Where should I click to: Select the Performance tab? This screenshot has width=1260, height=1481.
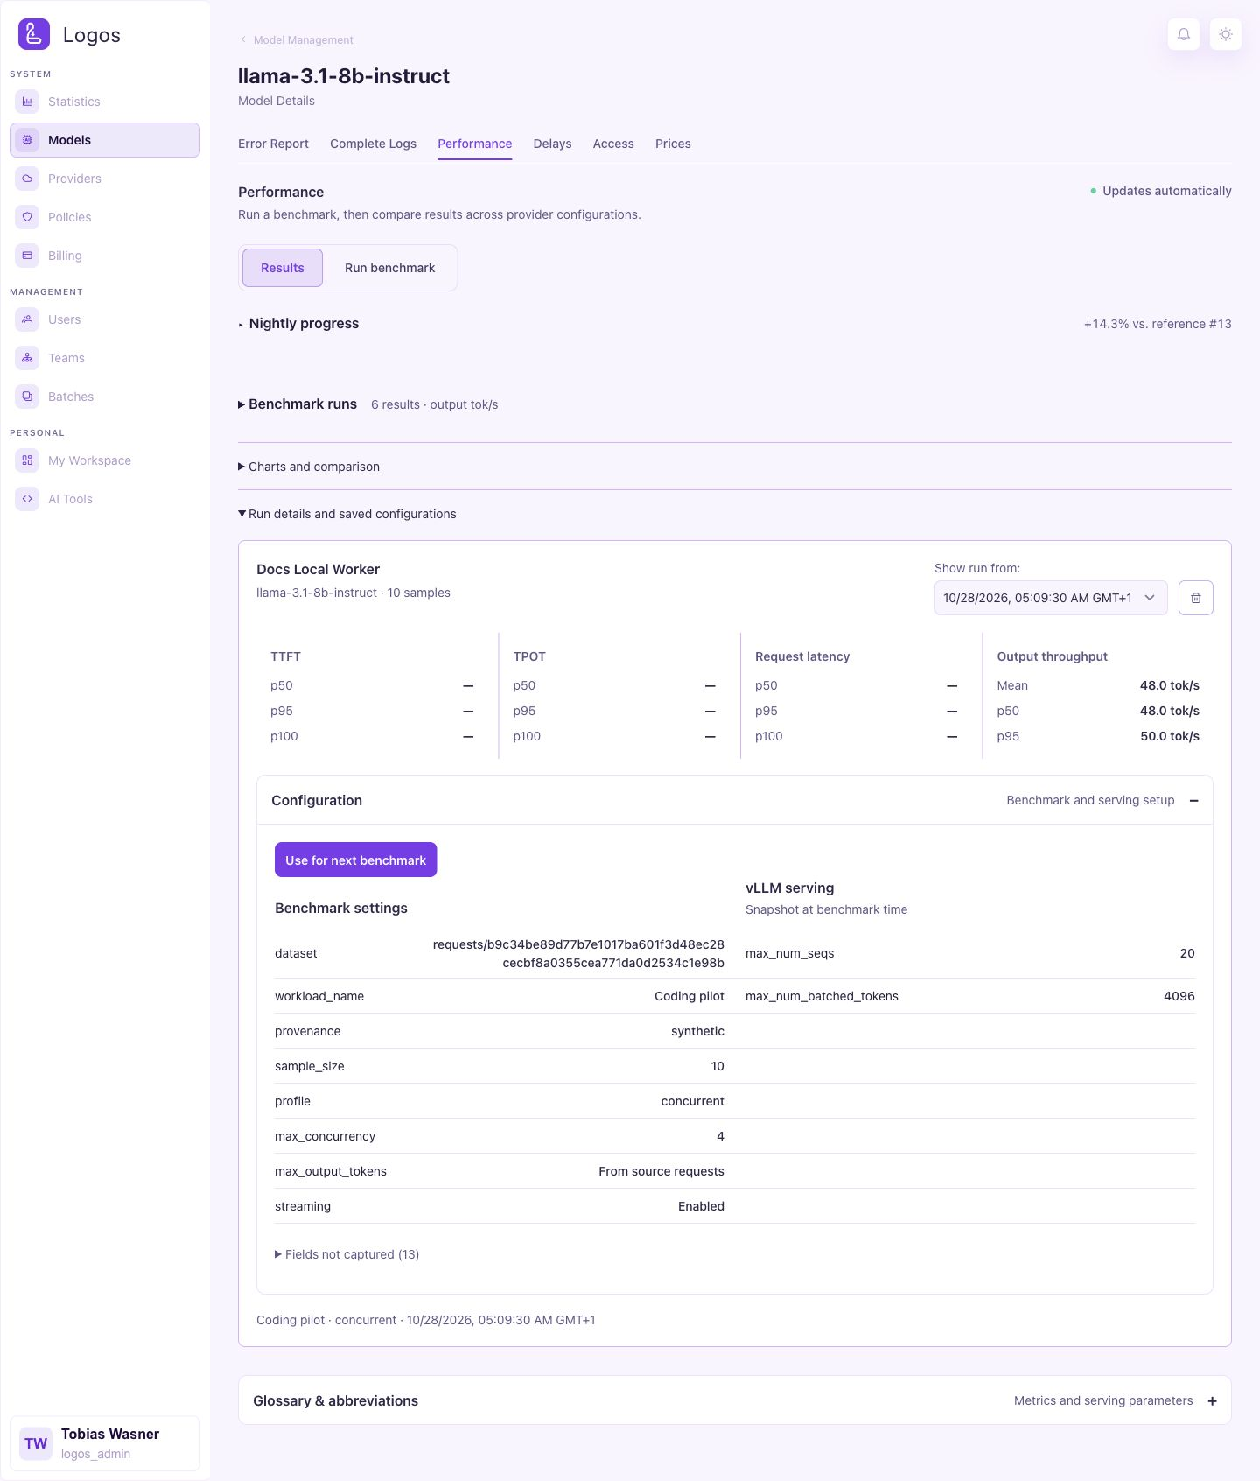pyautogui.click(x=475, y=144)
